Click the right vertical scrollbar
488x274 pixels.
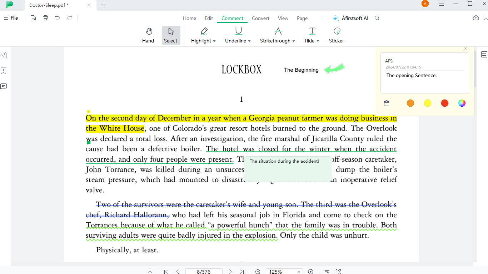click(x=474, y=69)
